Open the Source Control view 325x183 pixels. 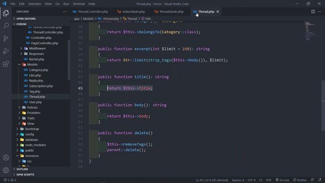[x=6, y=39]
